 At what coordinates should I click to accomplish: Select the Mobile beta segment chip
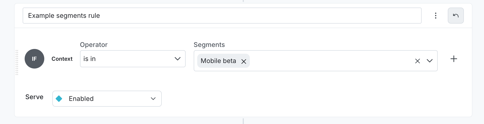coord(218,61)
